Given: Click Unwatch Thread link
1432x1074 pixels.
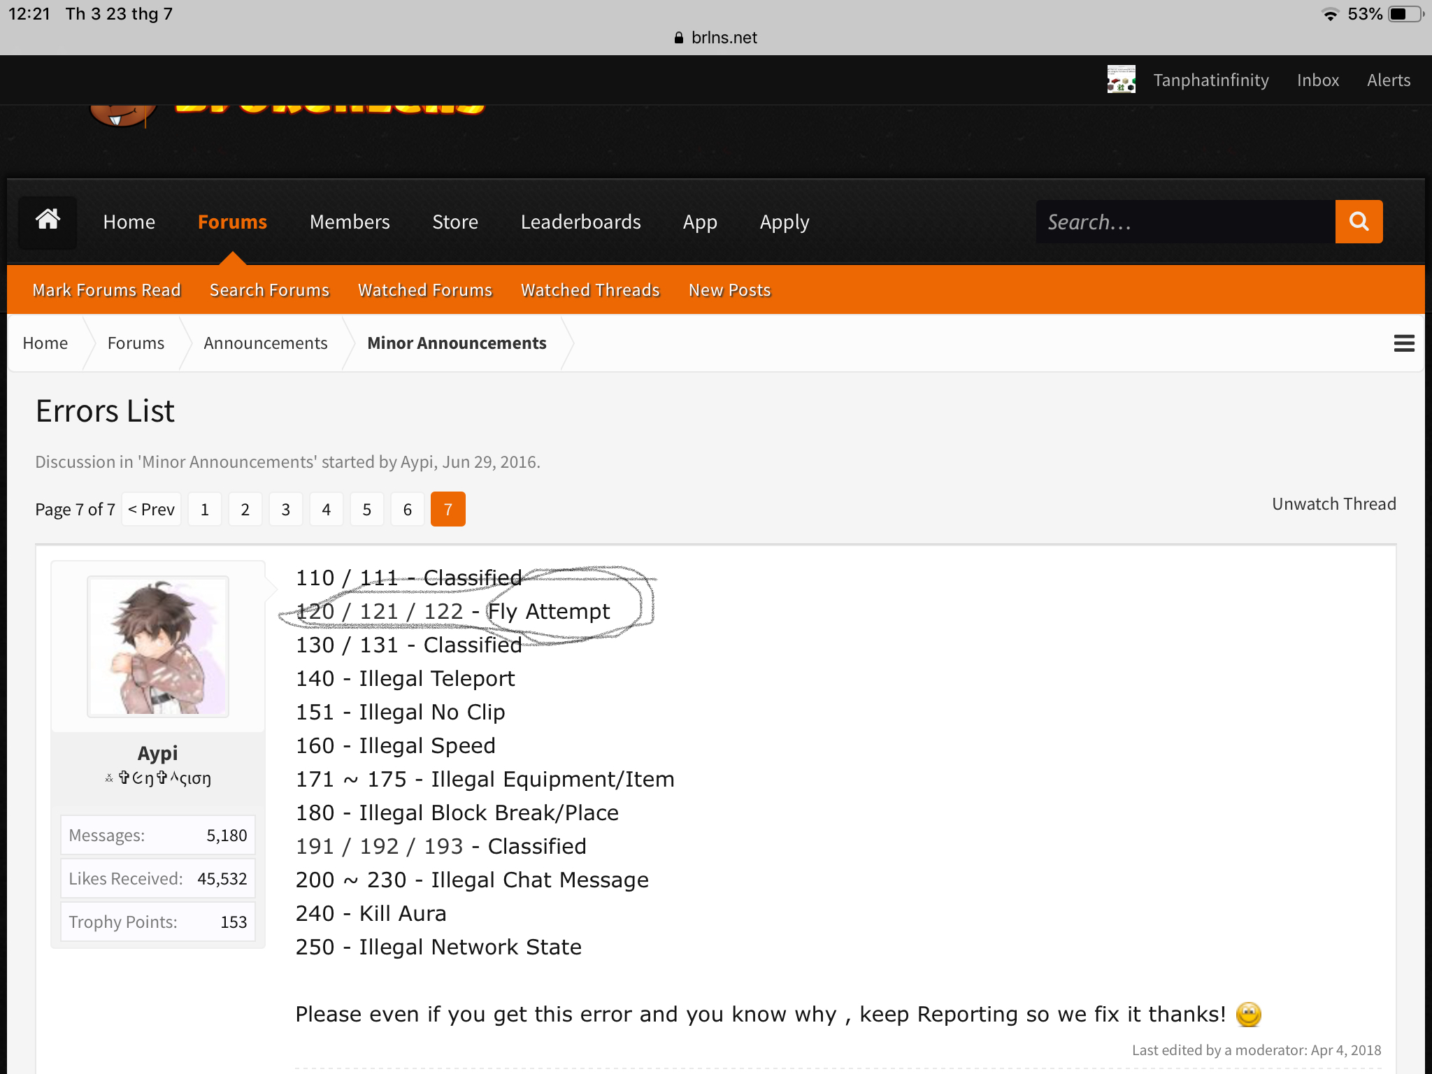Looking at the screenshot, I should coord(1333,504).
